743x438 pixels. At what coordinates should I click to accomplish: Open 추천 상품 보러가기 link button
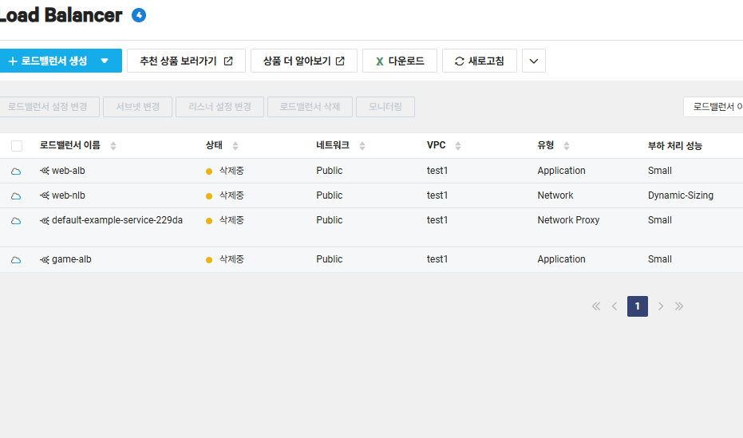click(x=186, y=61)
